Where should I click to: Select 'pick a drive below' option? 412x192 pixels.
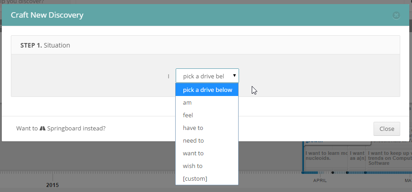point(207,90)
